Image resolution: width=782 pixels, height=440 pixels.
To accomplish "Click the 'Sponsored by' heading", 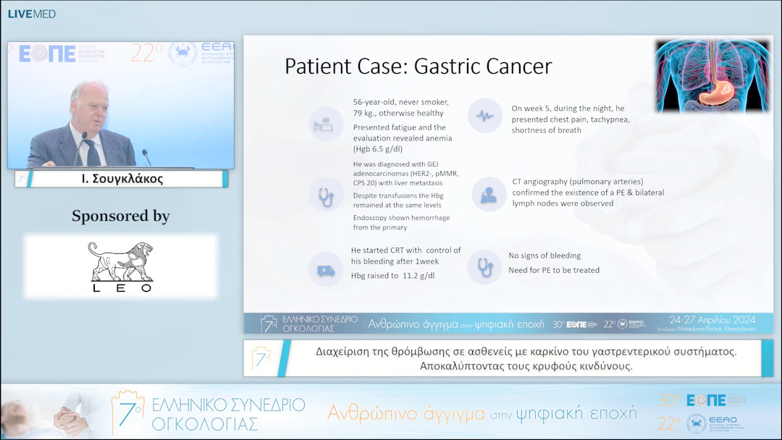I will (121, 216).
